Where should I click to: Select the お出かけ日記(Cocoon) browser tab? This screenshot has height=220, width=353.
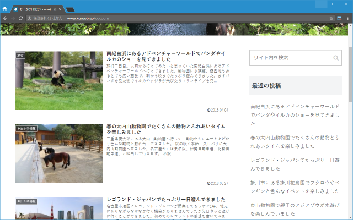38,9
